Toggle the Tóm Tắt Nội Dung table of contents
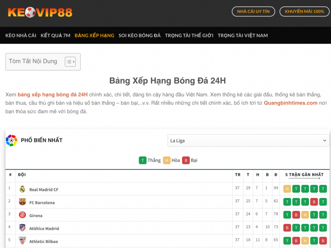331x249 pixels. pyautogui.click(x=70, y=62)
